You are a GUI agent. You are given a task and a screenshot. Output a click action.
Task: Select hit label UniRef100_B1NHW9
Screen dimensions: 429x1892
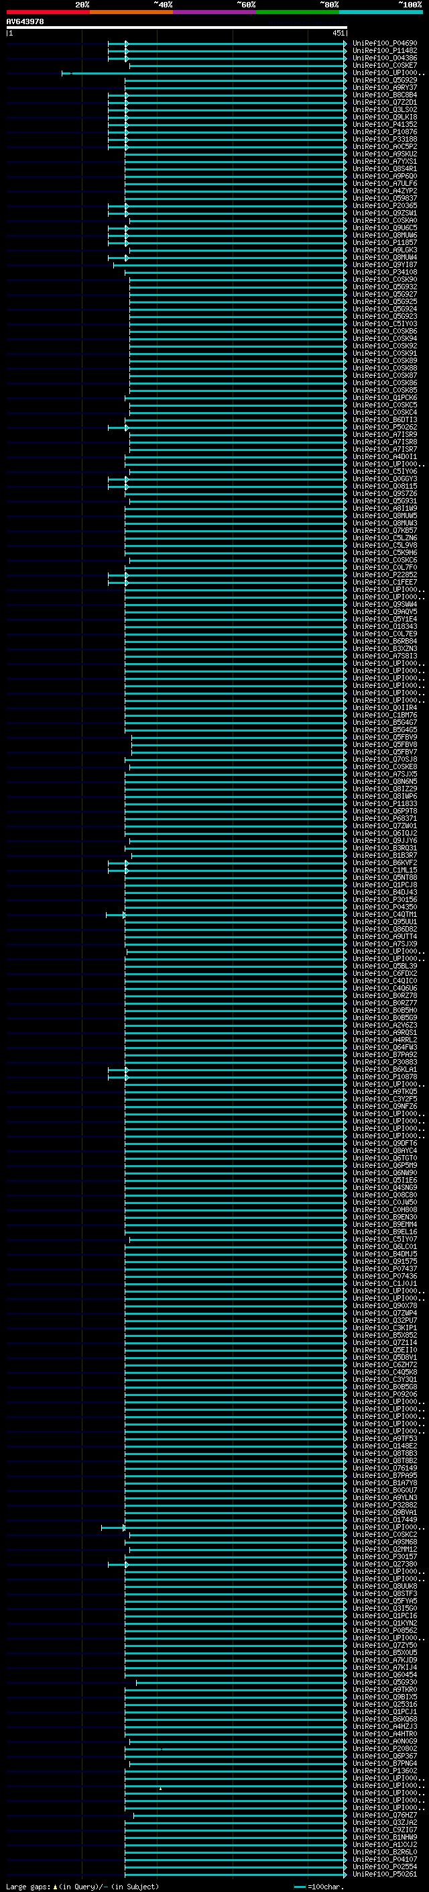click(385, 1838)
